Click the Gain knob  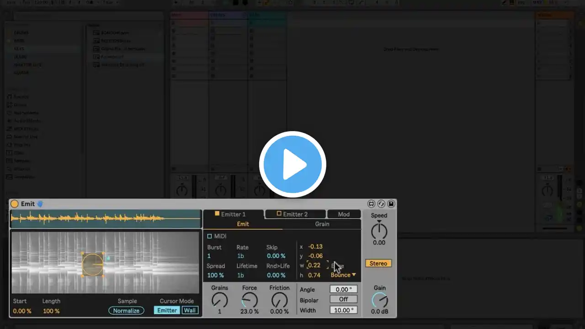[x=379, y=300]
